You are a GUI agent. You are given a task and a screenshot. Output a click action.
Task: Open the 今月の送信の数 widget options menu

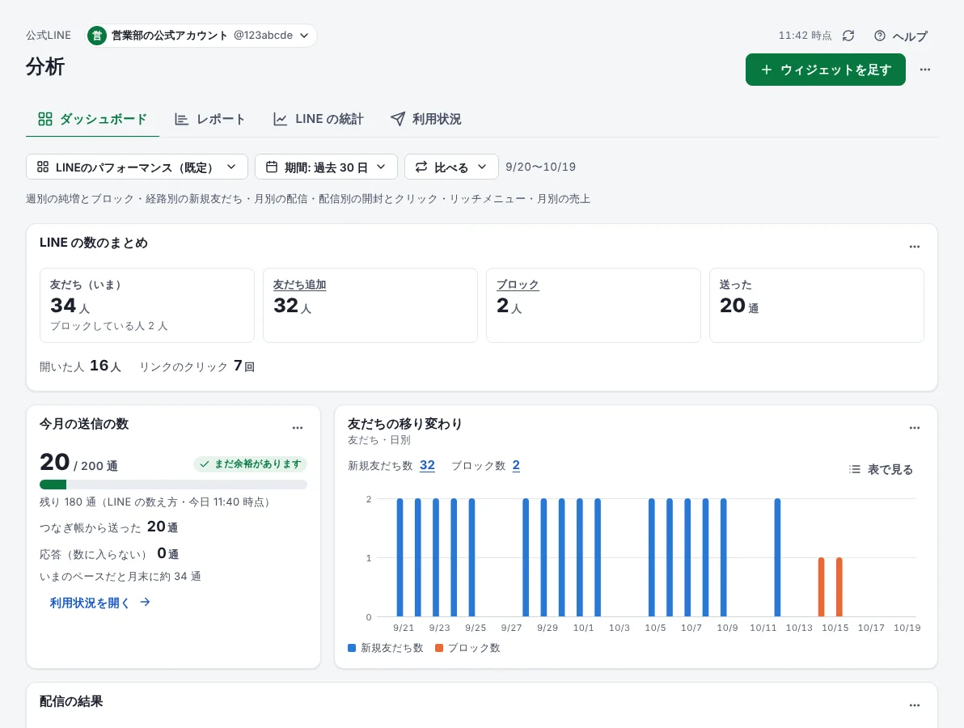298,428
